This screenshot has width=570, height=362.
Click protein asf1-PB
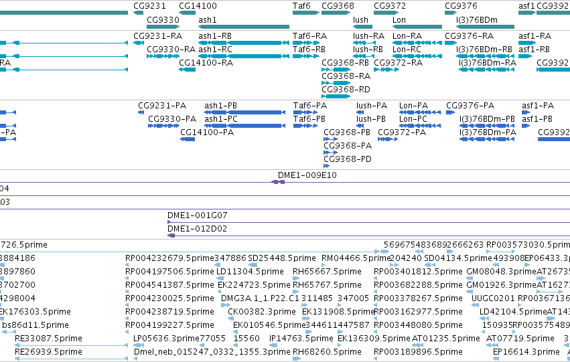[x=526, y=126]
